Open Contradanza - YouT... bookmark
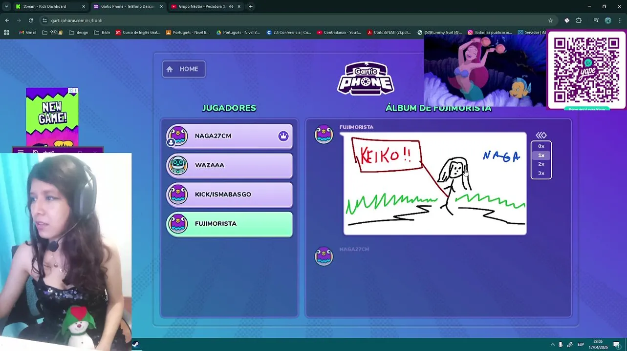The image size is (627, 351). (339, 33)
